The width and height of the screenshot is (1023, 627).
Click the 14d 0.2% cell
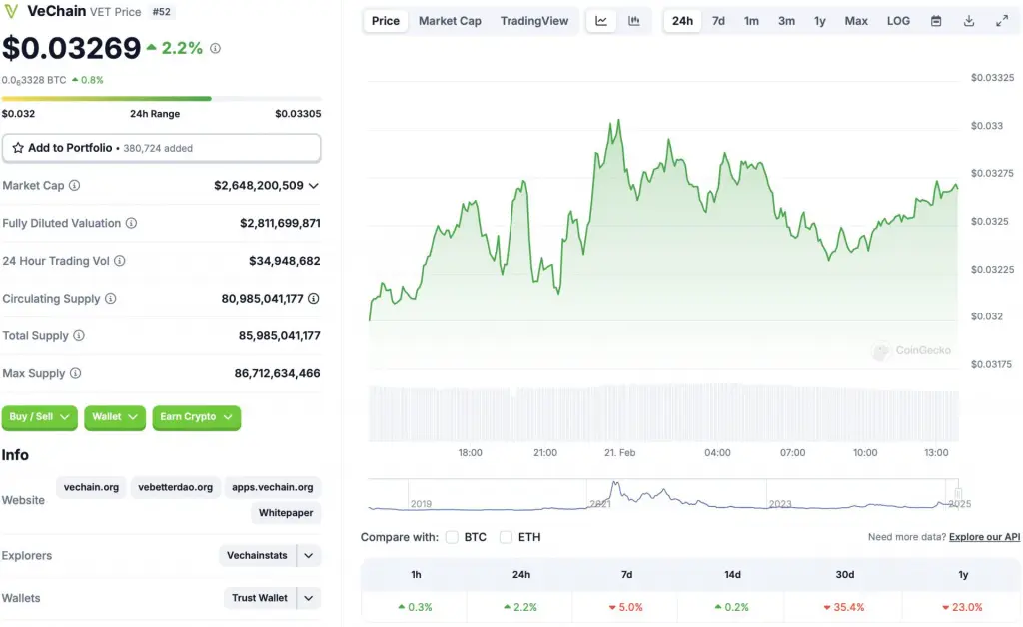[731, 607]
